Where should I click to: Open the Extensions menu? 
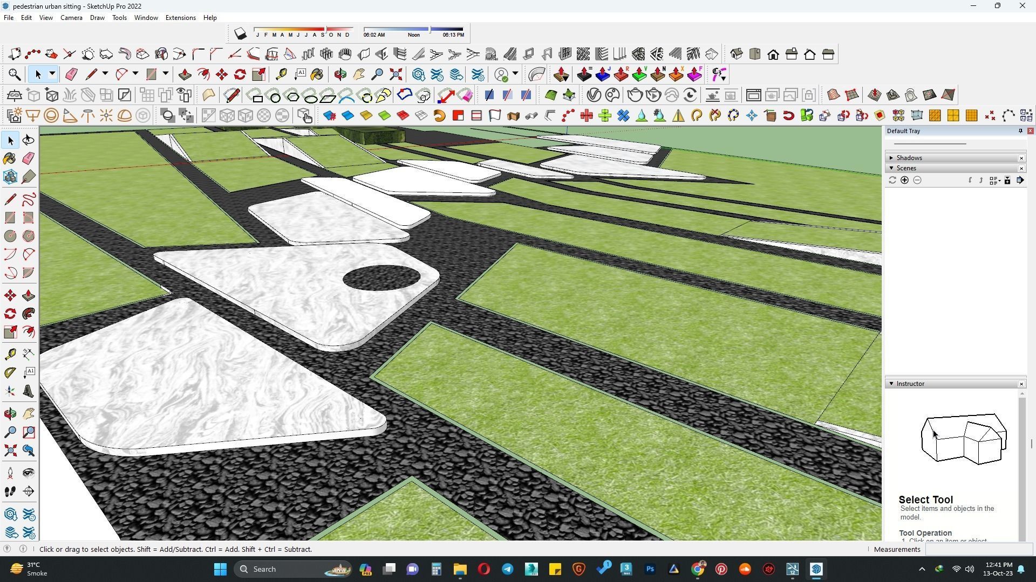(180, 18)
